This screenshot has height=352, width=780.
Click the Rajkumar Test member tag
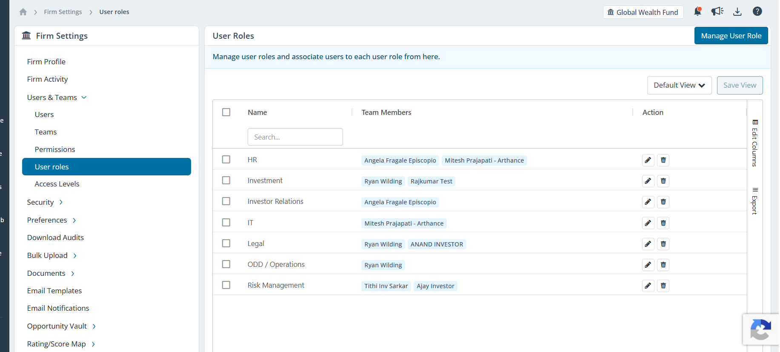click(x=431, y=181)
